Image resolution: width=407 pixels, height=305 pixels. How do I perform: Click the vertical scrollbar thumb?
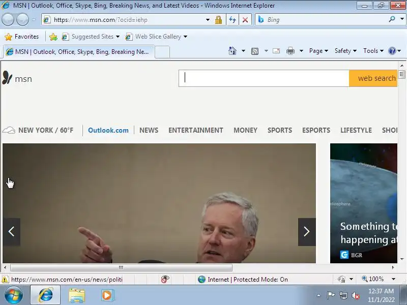(402, 74)
